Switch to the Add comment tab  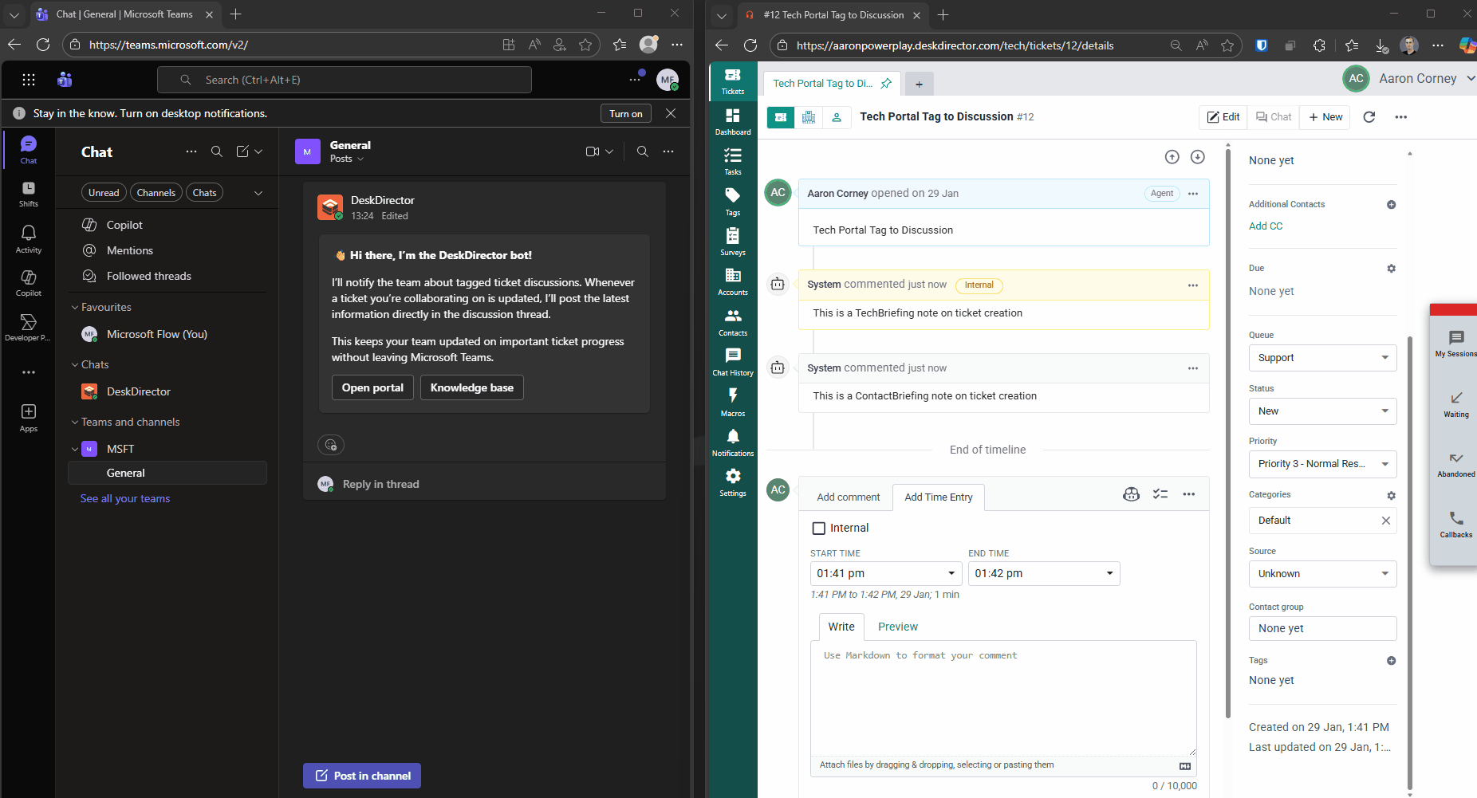pos(848,497)
